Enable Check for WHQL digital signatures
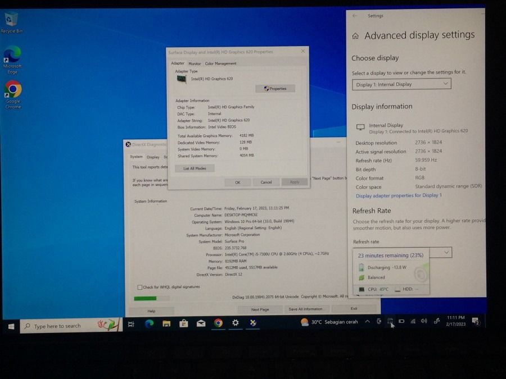Screen dimensions: 506x379 [x=139, y=286]
